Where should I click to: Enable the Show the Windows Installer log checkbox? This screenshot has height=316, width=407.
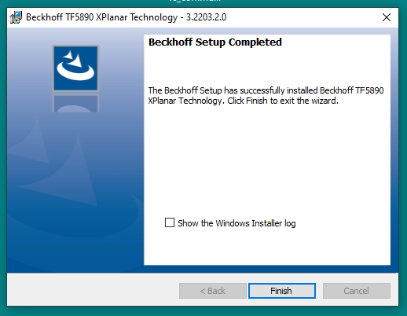[x=170, y=222]
